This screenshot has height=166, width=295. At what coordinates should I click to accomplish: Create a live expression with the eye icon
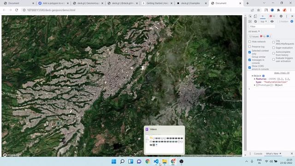click(272, 22)
